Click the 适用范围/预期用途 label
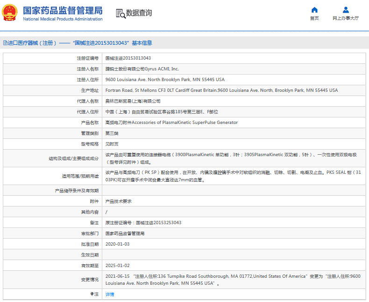The width and height of the screenshot is (369, 302). click(80, 176)
